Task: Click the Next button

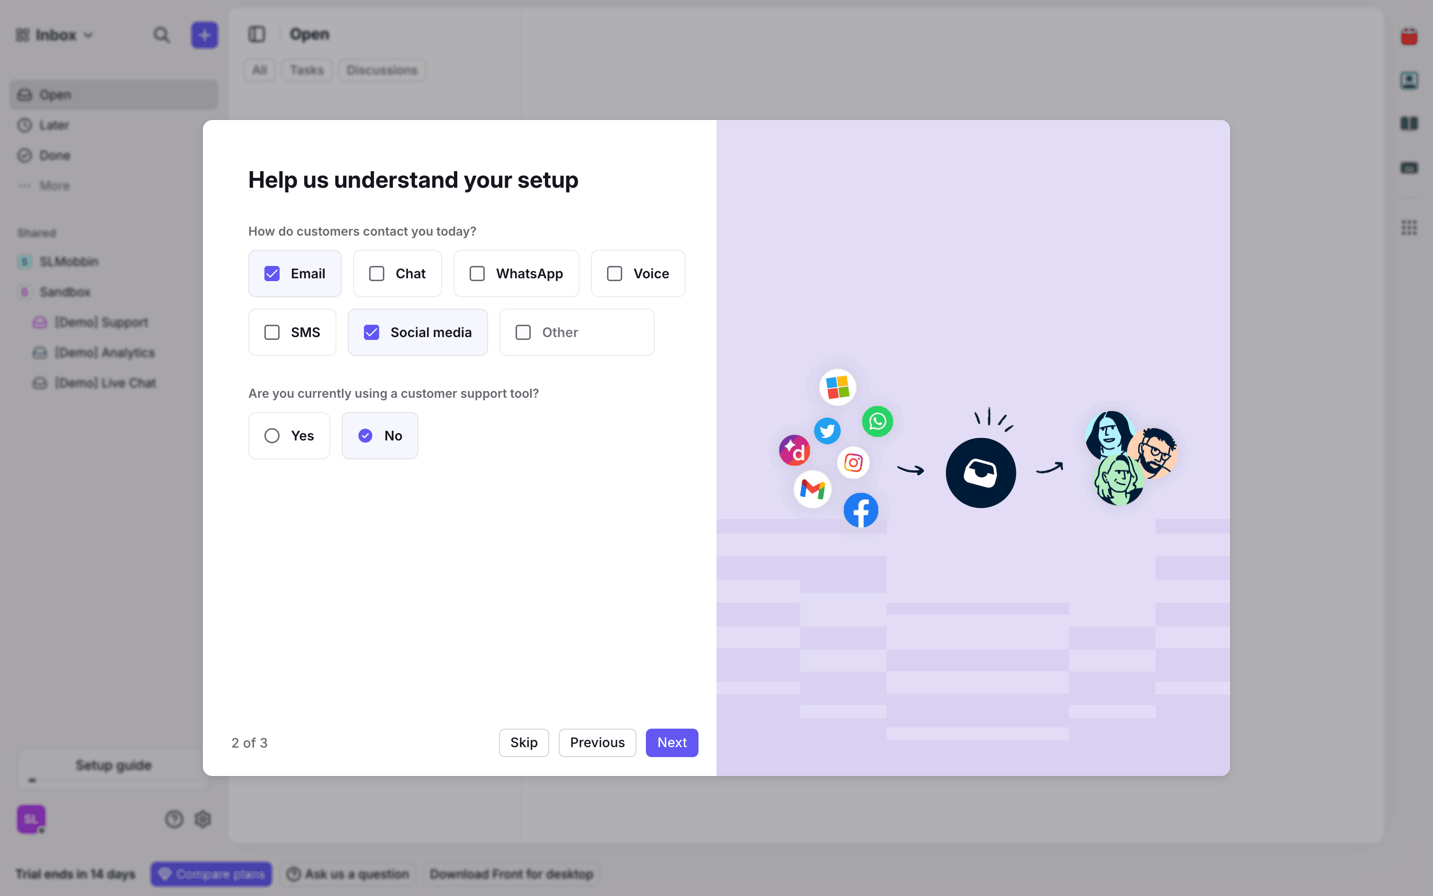Action: pyautogui.click(x=671, y=742)
